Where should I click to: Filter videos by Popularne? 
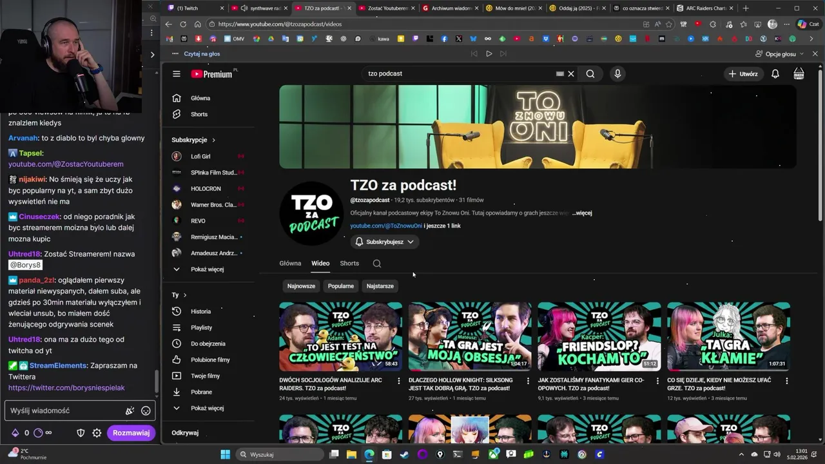click(341, 285)
